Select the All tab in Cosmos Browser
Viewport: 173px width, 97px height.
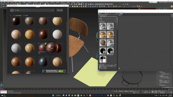click(x=11, y=16)
